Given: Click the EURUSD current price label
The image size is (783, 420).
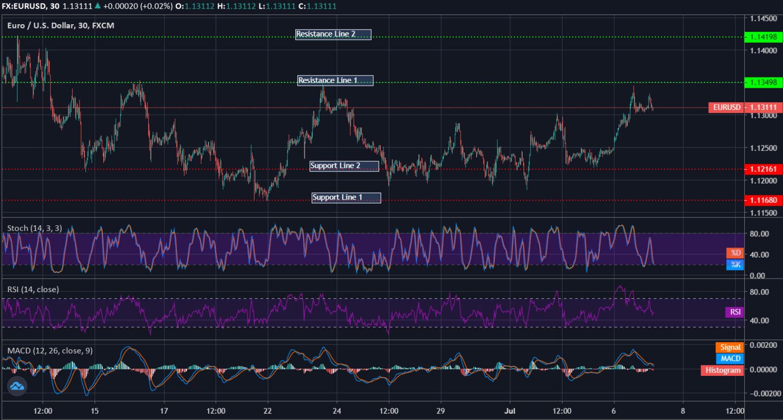Looking at the screenshot, I should (x=726, y=108).
